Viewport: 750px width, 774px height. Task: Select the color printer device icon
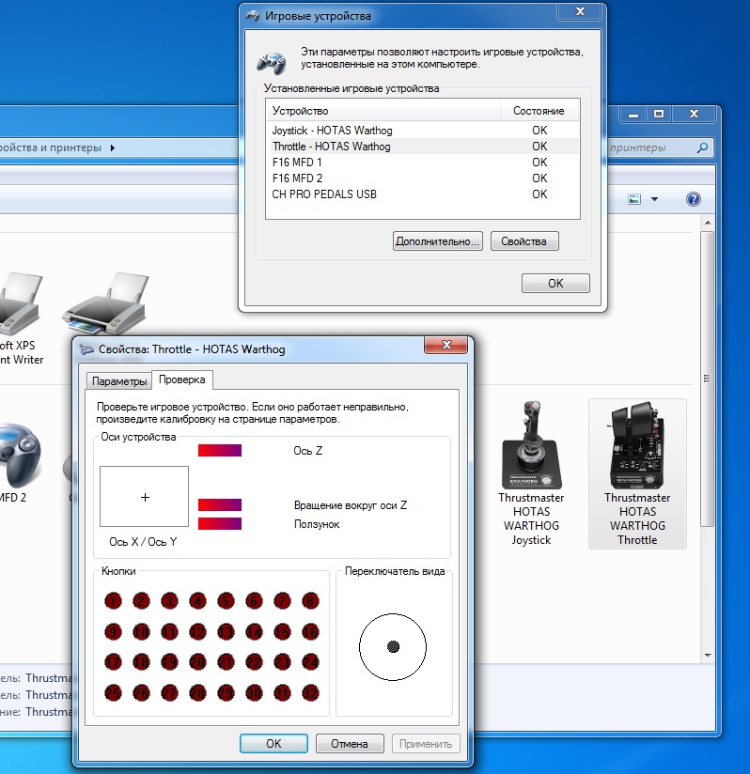105,303
